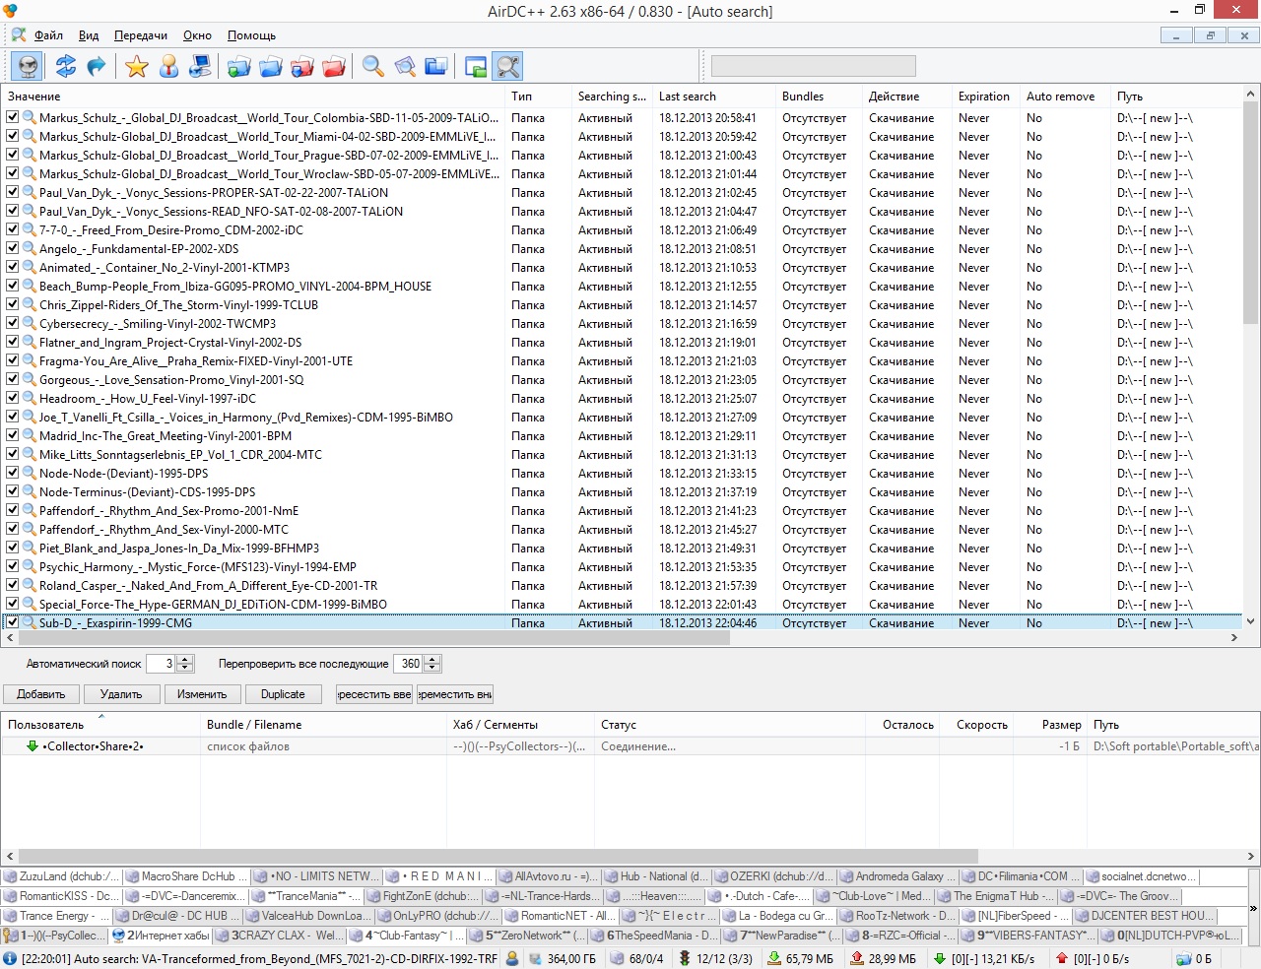Open Favorite Hubs via the star icon

click(x=137, y=66)
